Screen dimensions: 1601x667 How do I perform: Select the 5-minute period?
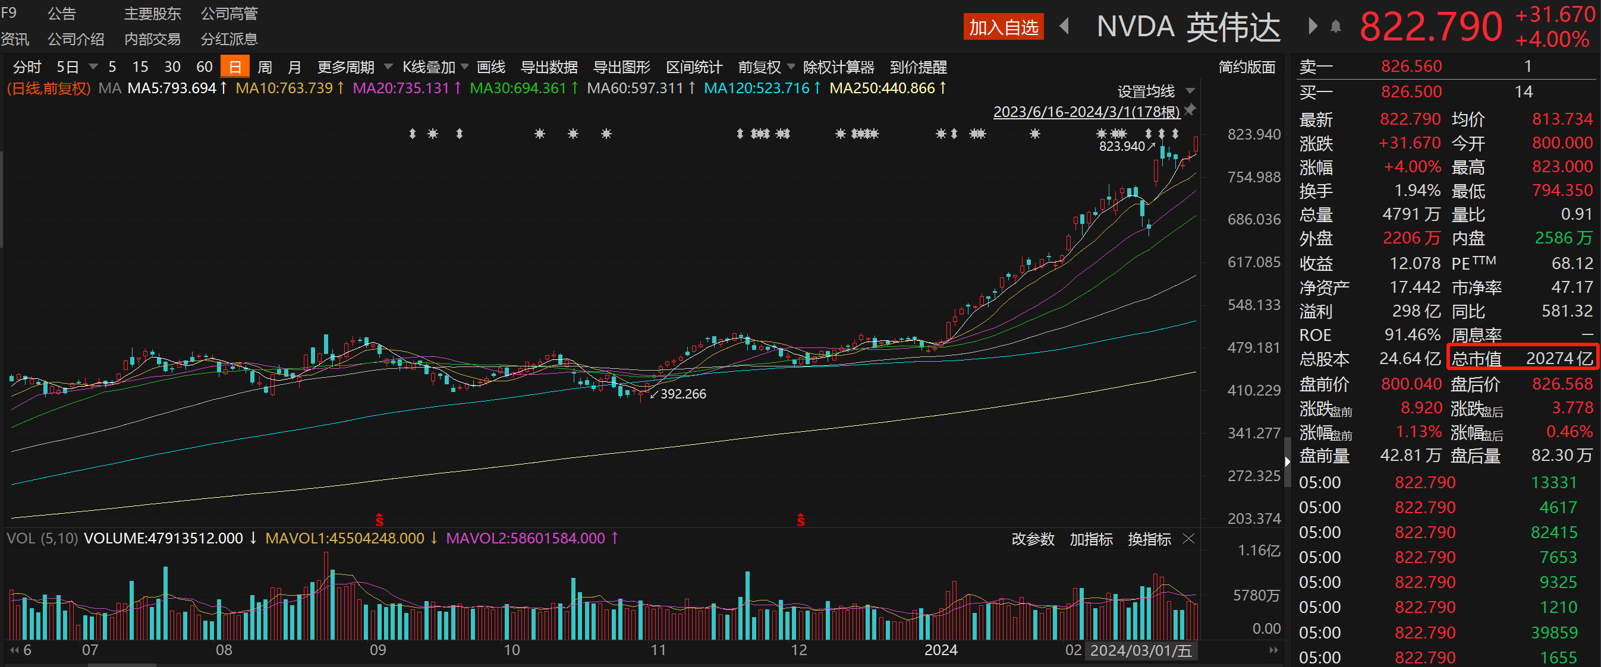tap(112, 67)
